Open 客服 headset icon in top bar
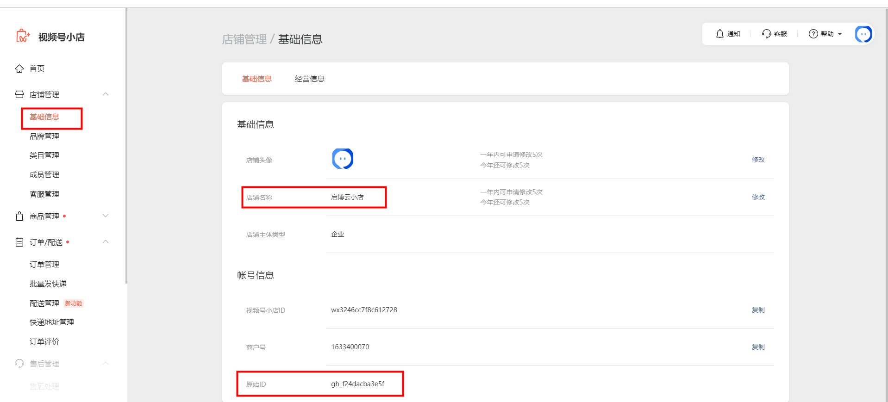This screenshot has width=888, height=402. [x=766, y=34]
